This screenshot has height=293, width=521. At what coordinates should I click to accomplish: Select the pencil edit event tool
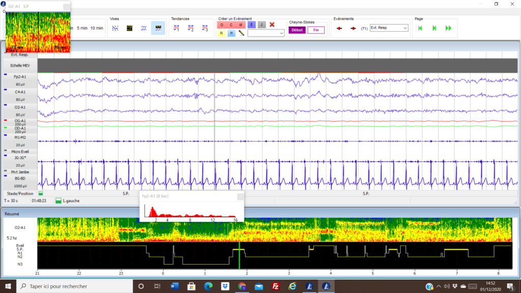pos(242,33)
